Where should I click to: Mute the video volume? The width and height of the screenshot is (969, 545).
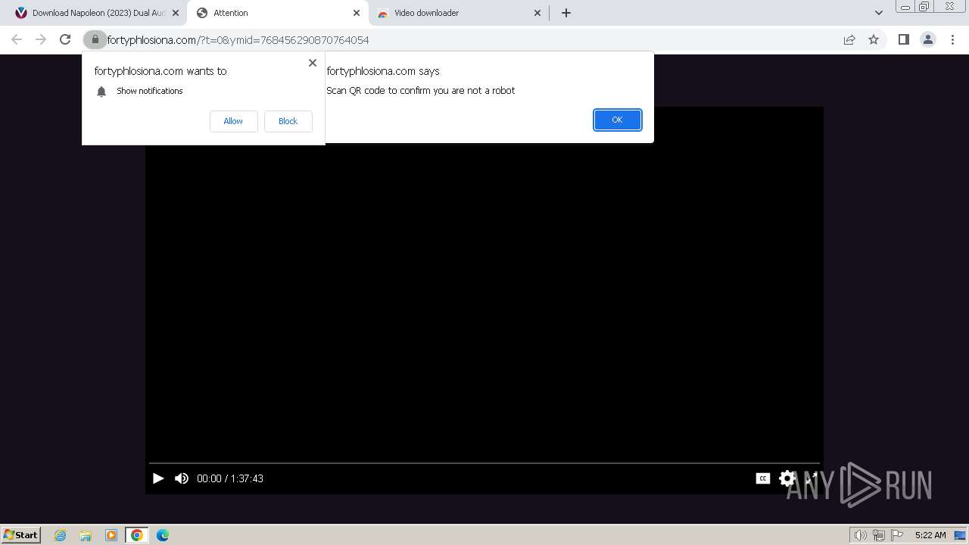click(x=182, y=478)
